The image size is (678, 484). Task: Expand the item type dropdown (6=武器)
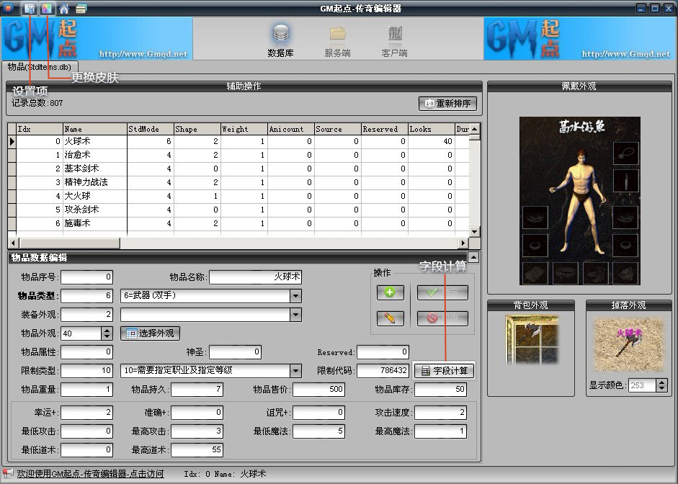(295, 296)
